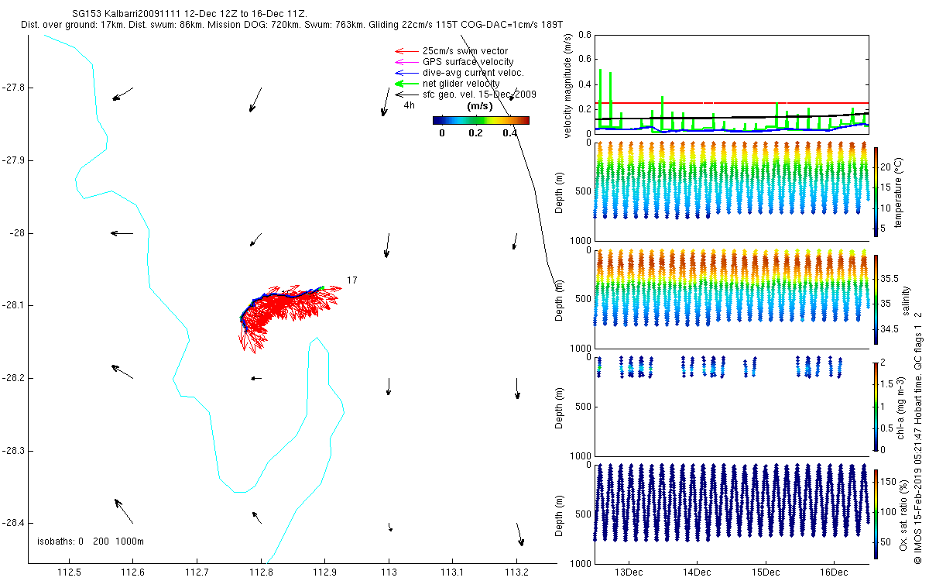
Task: Click the geostrophic arrow at -28, 112.6
Action: (122, 232)
